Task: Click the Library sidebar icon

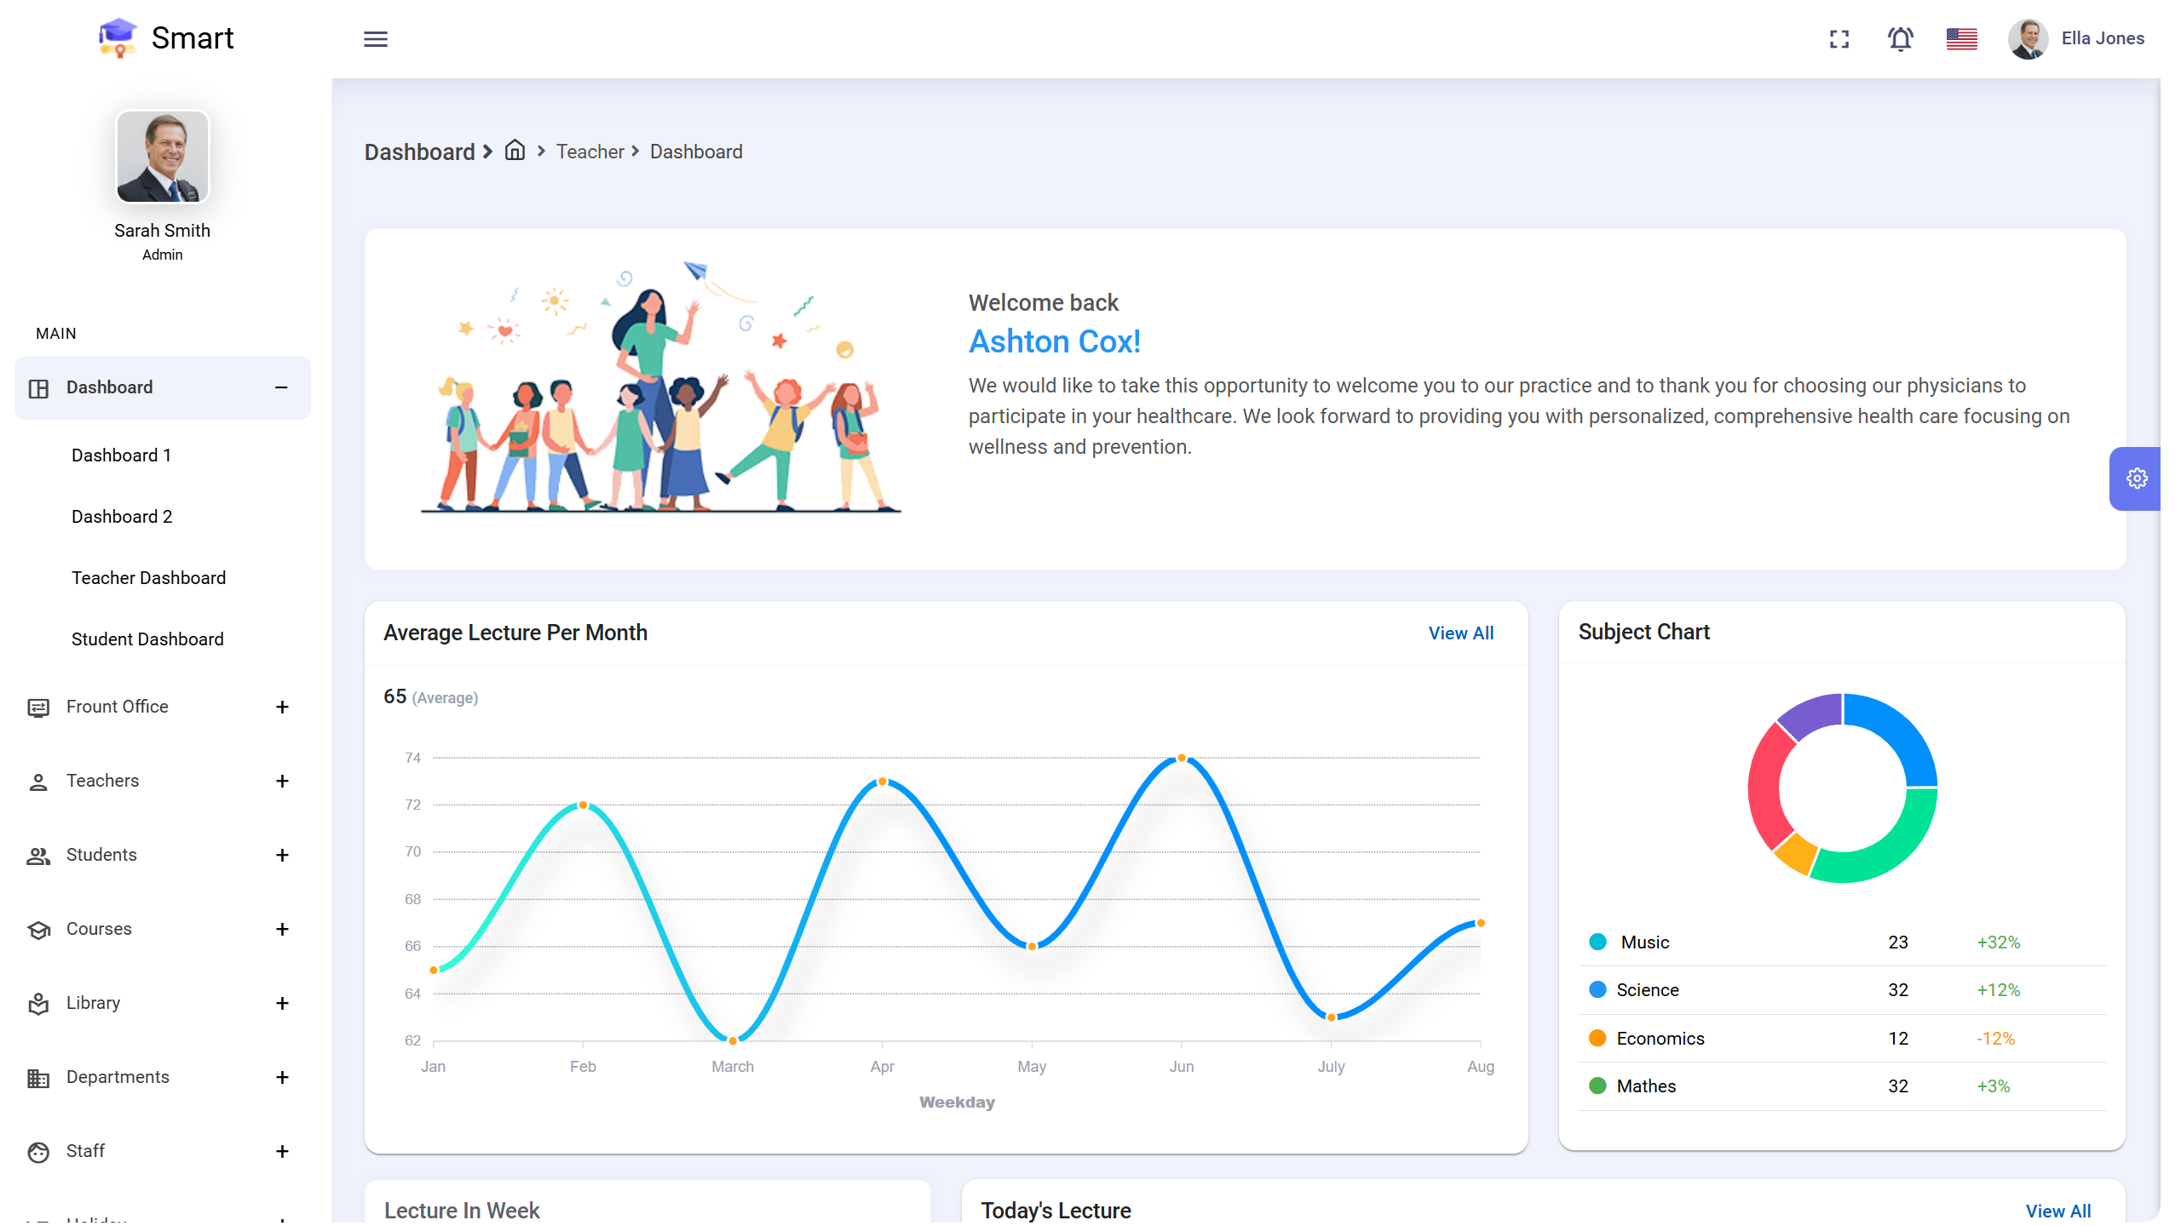Action: 38,1003
